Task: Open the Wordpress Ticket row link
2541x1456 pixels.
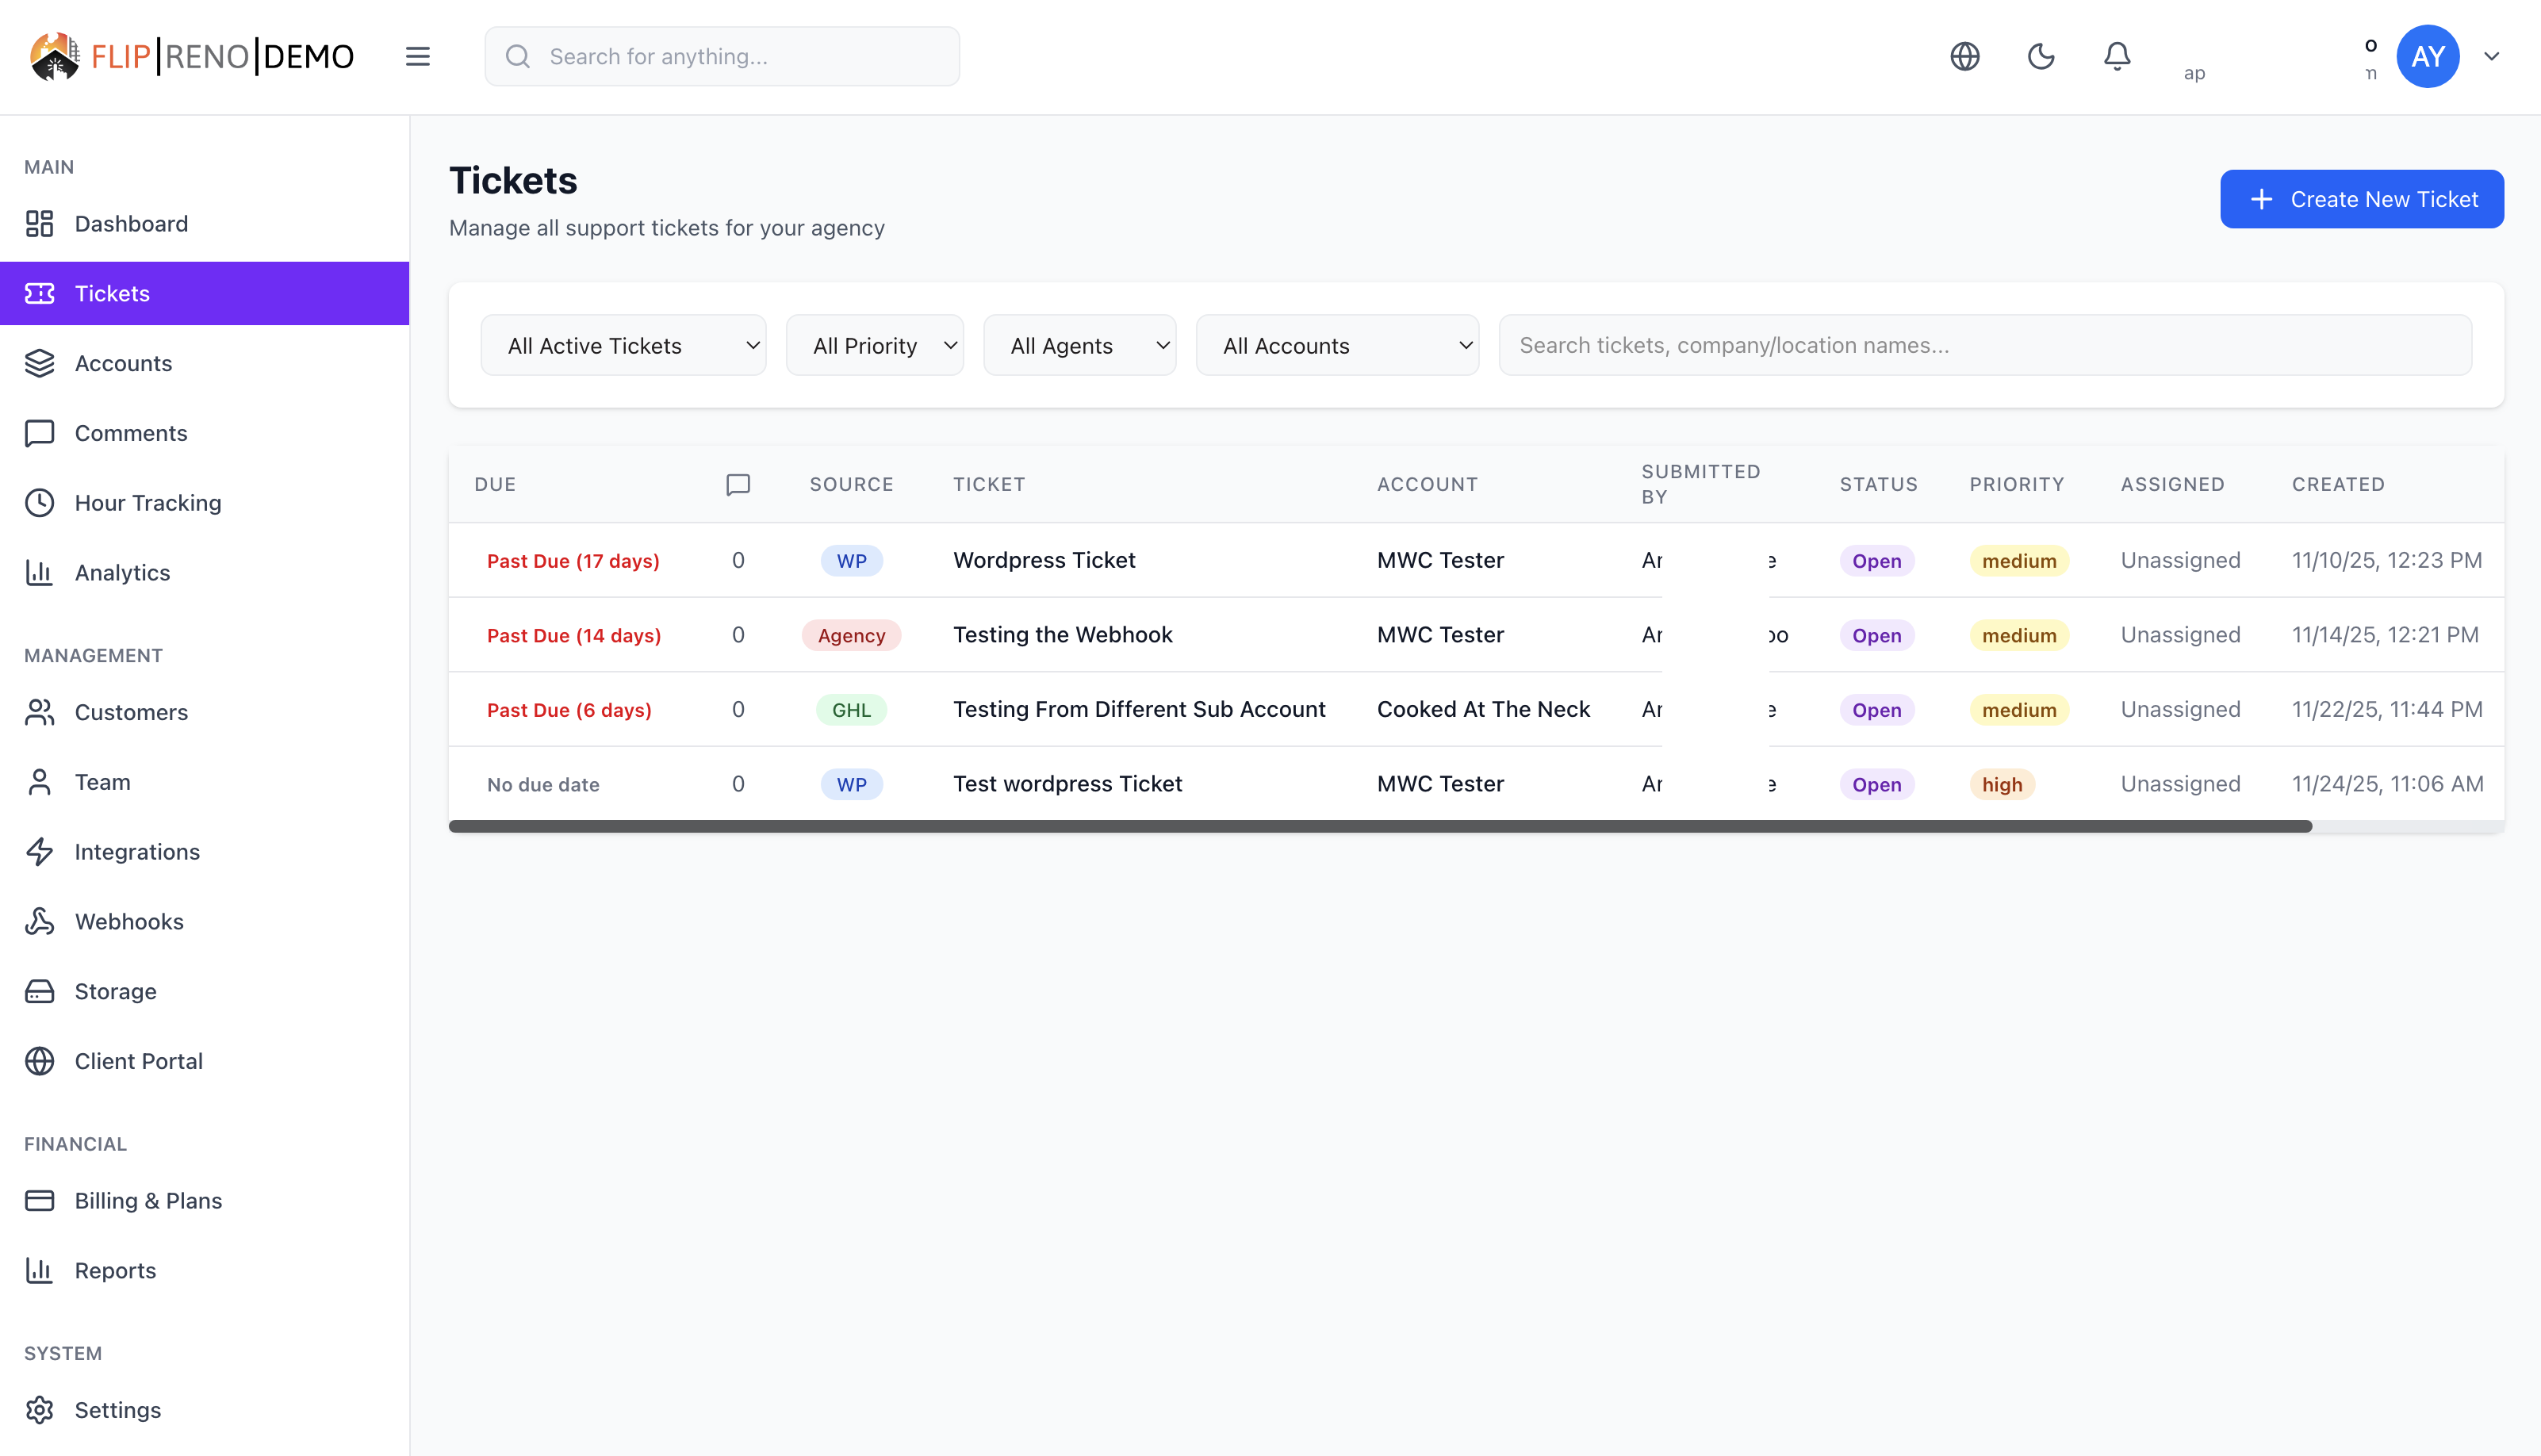Action: coord(1043,560)
